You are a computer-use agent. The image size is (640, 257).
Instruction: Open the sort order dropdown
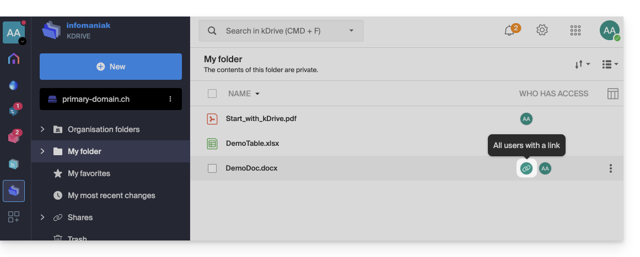click(582, 64)
